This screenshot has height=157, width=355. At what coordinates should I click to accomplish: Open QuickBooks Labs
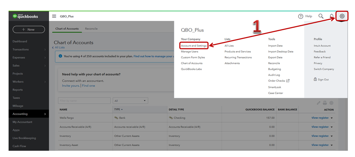191,69
